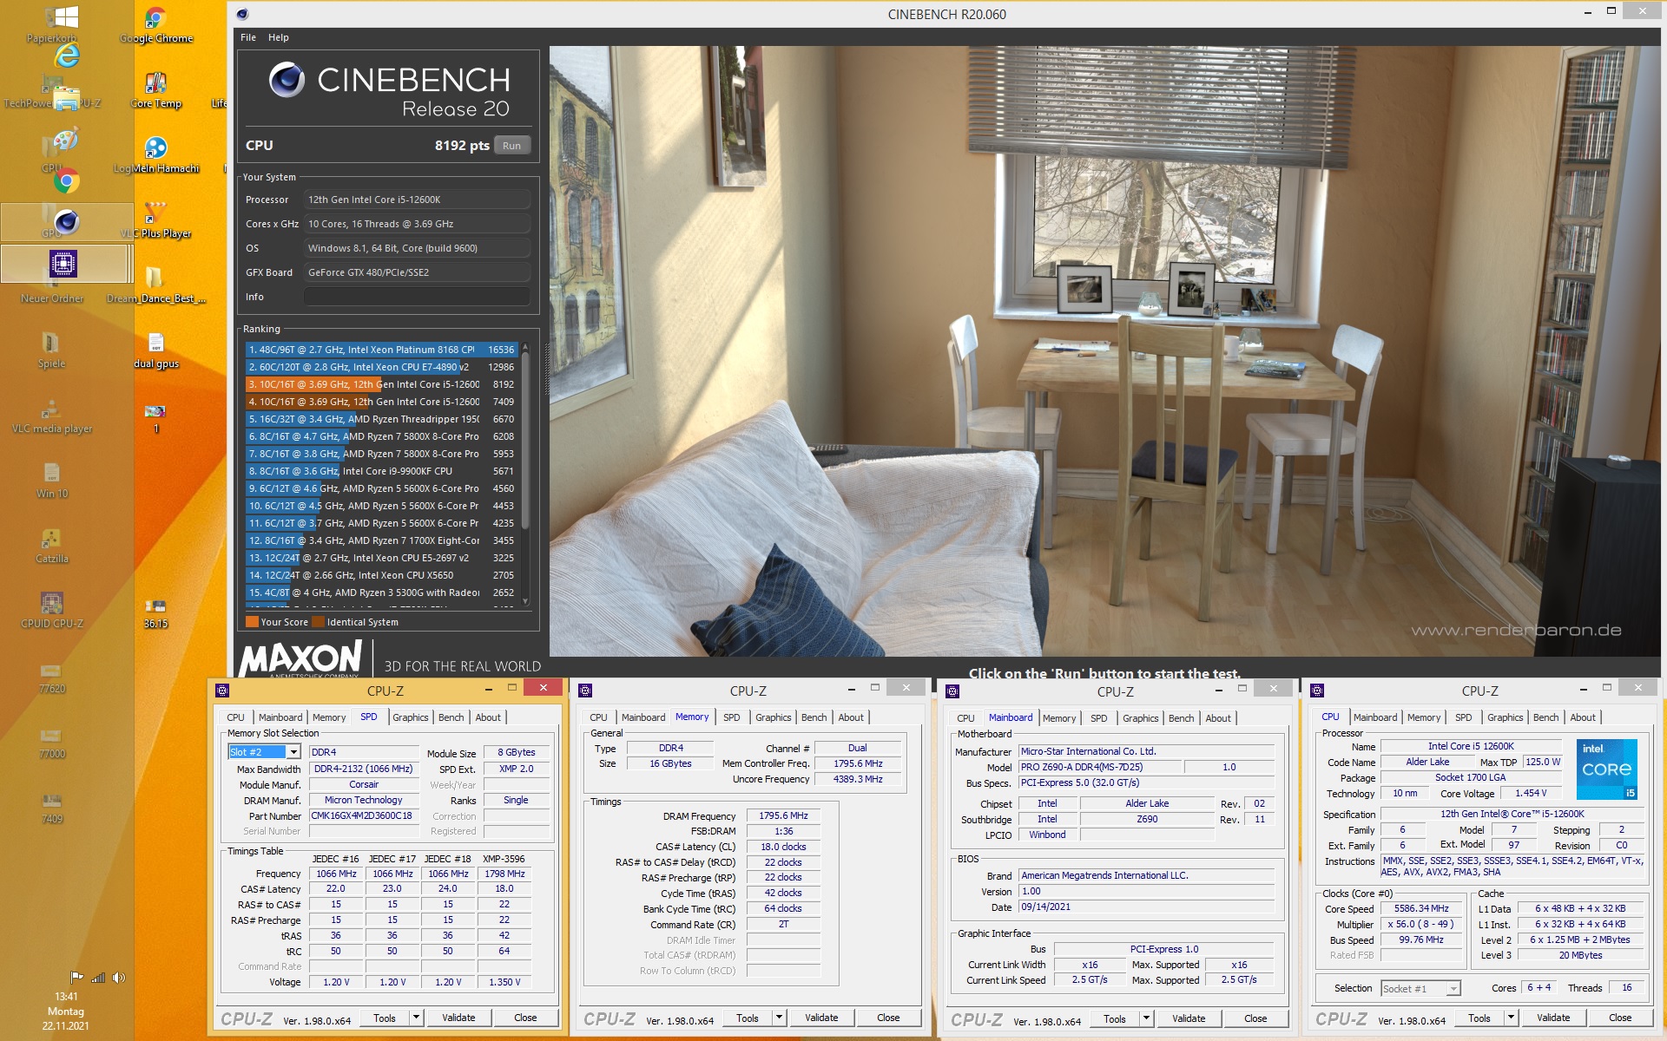Open the CPUID CPU-Z desktop shortcut
The image size is (1667, 1041).
click(52, 611)
